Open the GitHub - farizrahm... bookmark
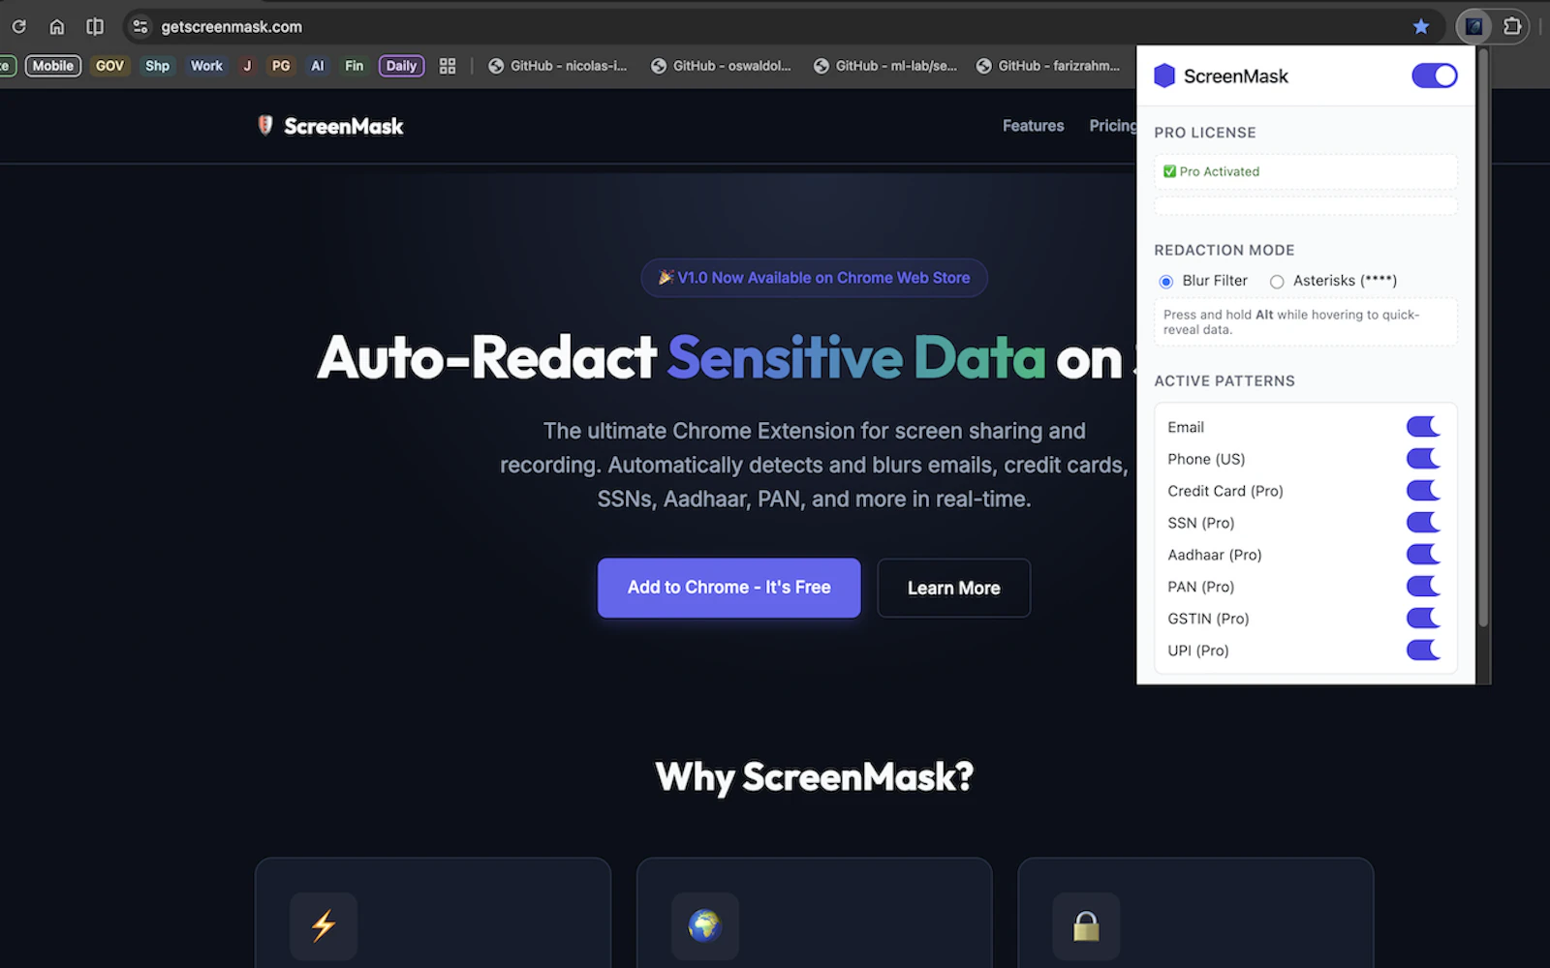The width and height of the screenshot is (1550, 968). 1048,66
